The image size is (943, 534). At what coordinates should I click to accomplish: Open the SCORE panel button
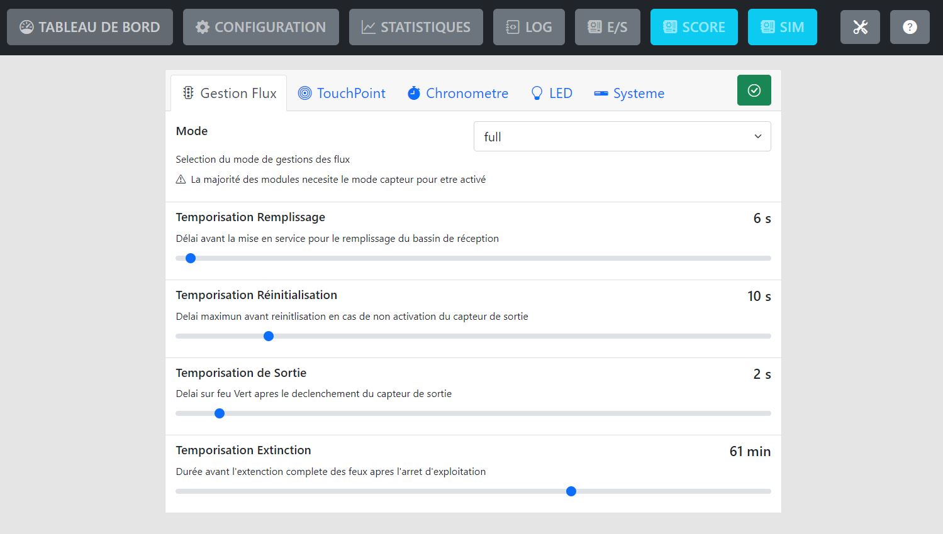694,27
